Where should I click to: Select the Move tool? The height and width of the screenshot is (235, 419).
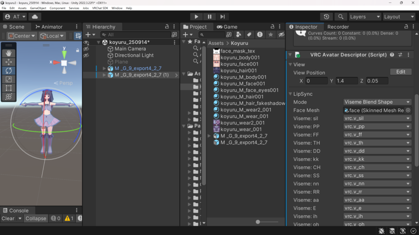[x=9, y=62]
